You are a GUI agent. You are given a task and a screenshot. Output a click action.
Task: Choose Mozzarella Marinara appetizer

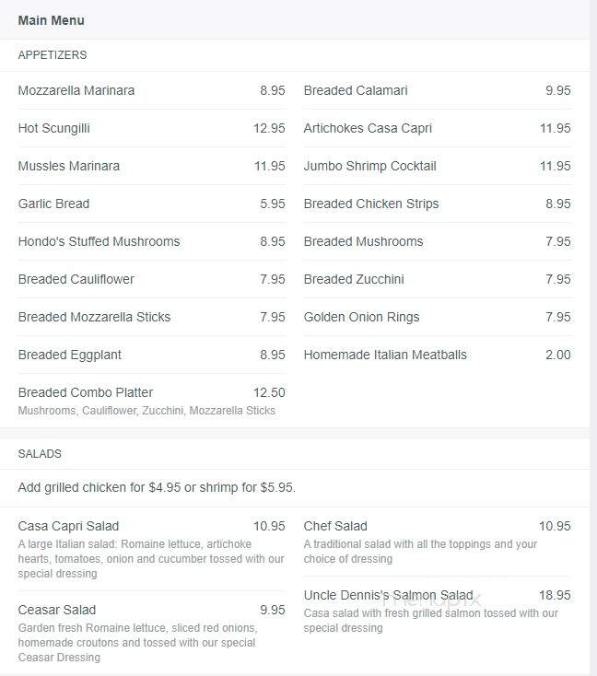[151, 90]
